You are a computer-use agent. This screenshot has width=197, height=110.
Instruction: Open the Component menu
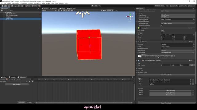click(24, 3)
